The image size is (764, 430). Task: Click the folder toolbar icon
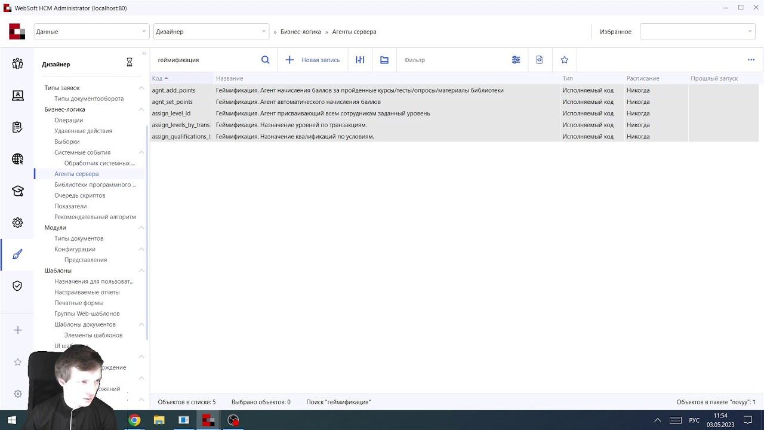pos(384,60)
